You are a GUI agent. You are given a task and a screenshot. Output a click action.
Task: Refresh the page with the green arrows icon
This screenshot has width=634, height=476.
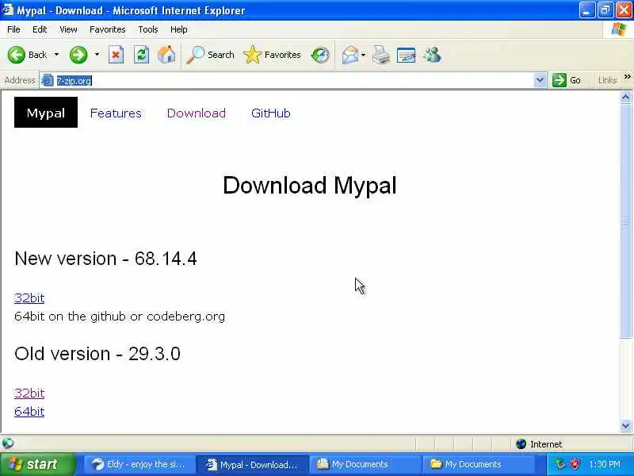click(x=142, y=55)
